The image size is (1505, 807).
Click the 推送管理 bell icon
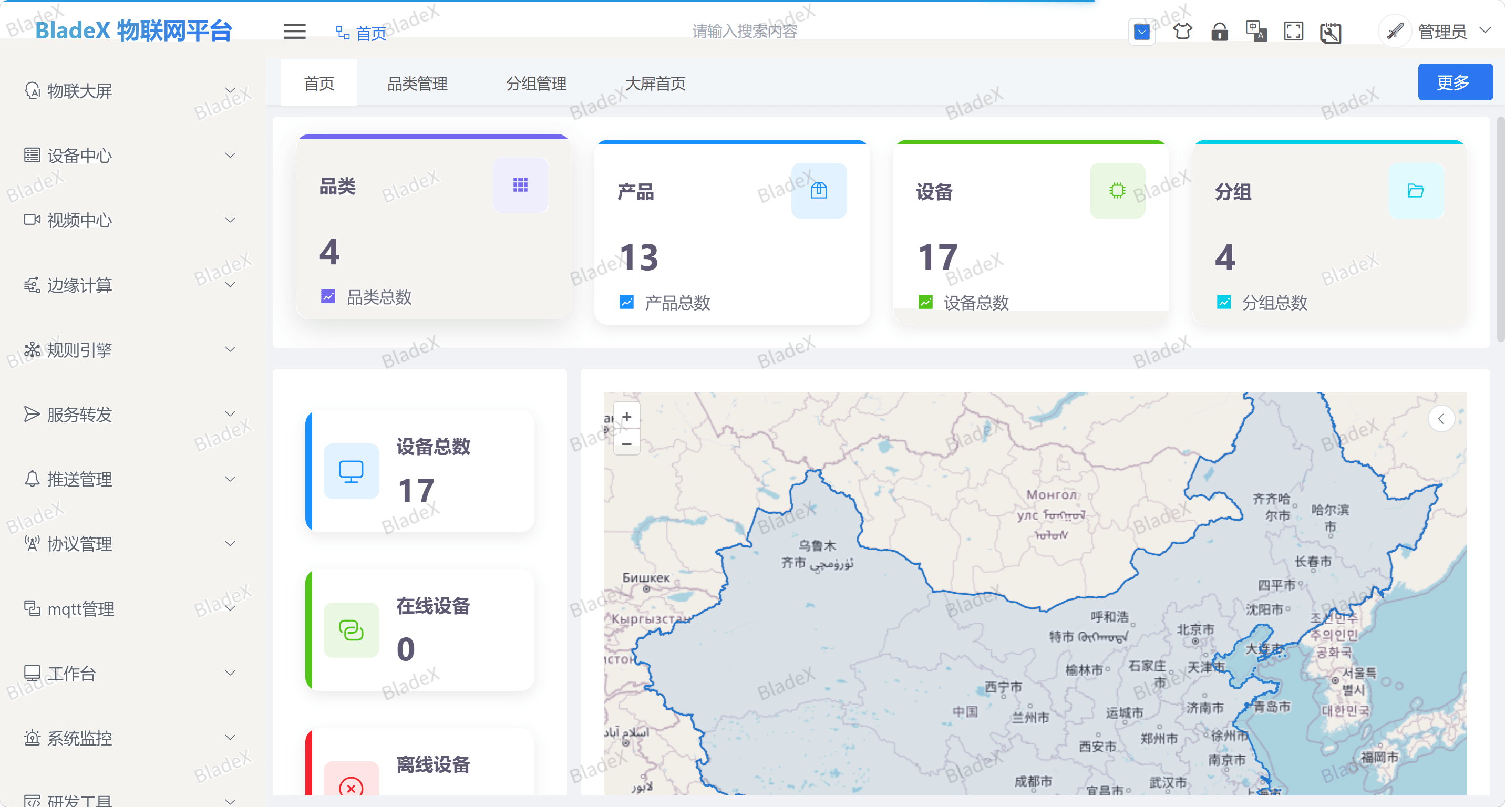point(32,479)
